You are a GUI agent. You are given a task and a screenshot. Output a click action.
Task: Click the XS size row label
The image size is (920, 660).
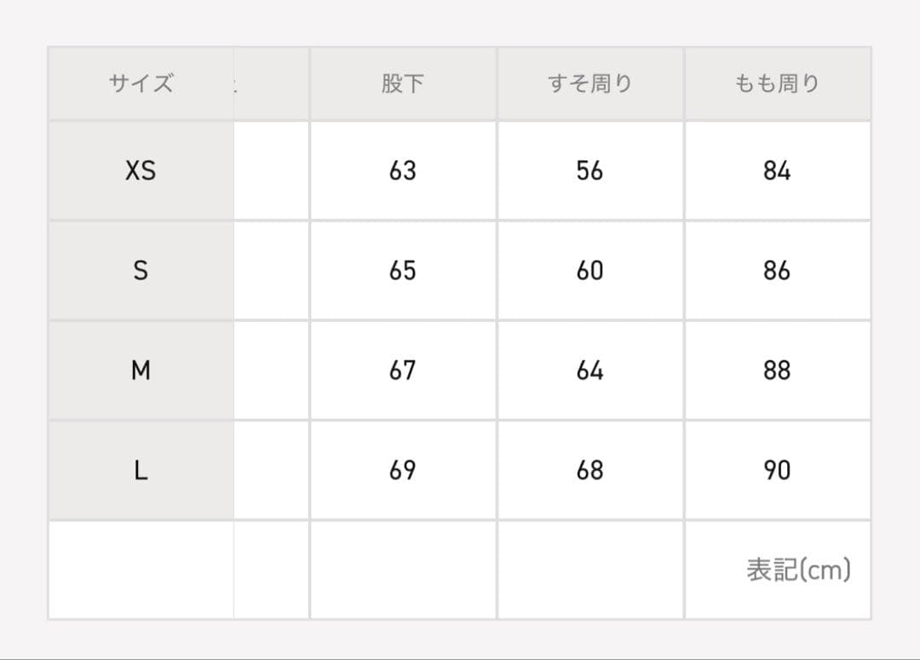click(141, 170)
